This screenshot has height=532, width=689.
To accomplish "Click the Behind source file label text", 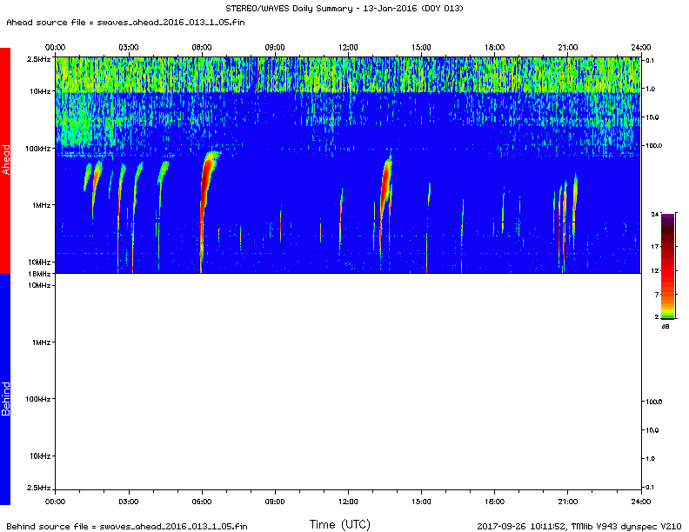I will [x=126, y=526].
